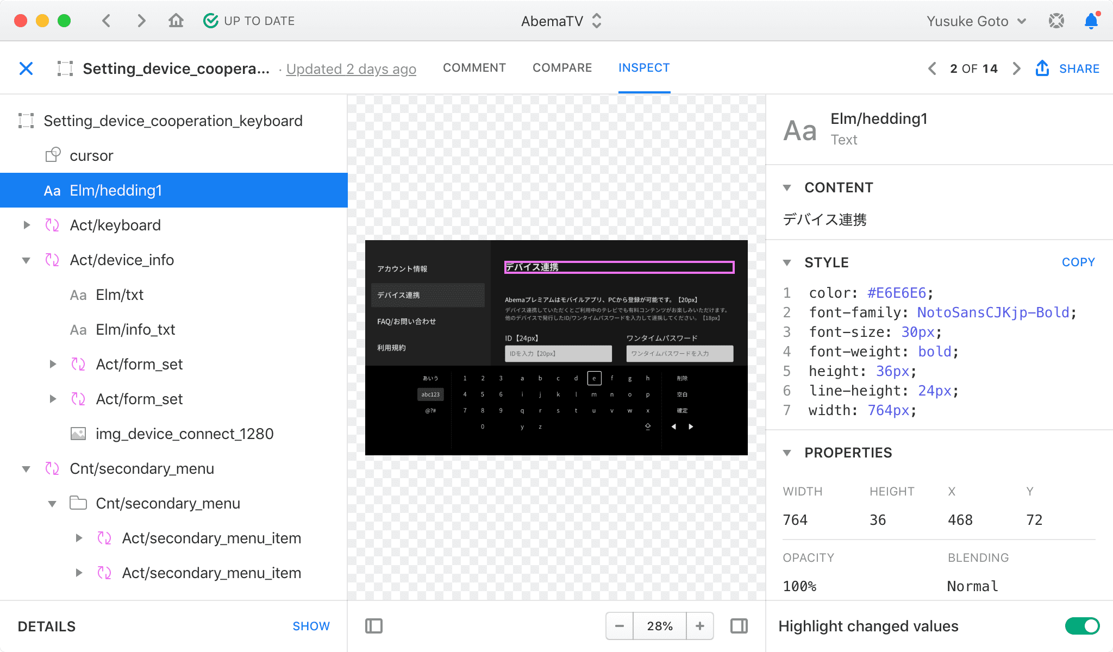The width and height of the screenshot is (1113, 652).
Task: Switch to the COMMENT tab
Action: 474,67
